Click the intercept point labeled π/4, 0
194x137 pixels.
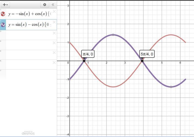point(84,61)
